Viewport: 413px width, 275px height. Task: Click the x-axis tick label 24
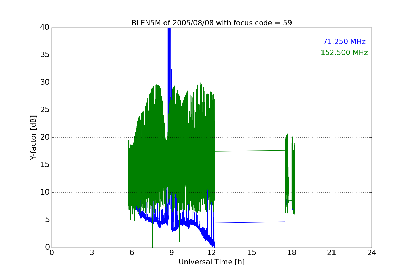point(372,252)
